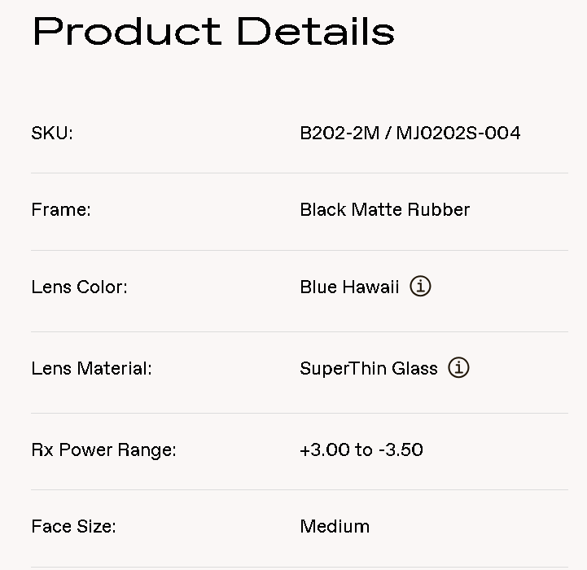Select the +3.00 power value

tap(324, 449)
